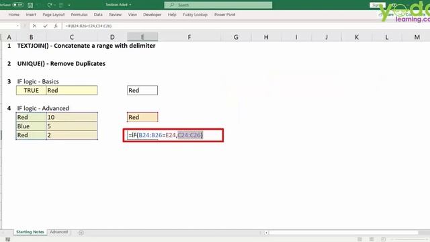Select the cell containing 10
Screen dimensions: 430x242
(x=72, y=117)
